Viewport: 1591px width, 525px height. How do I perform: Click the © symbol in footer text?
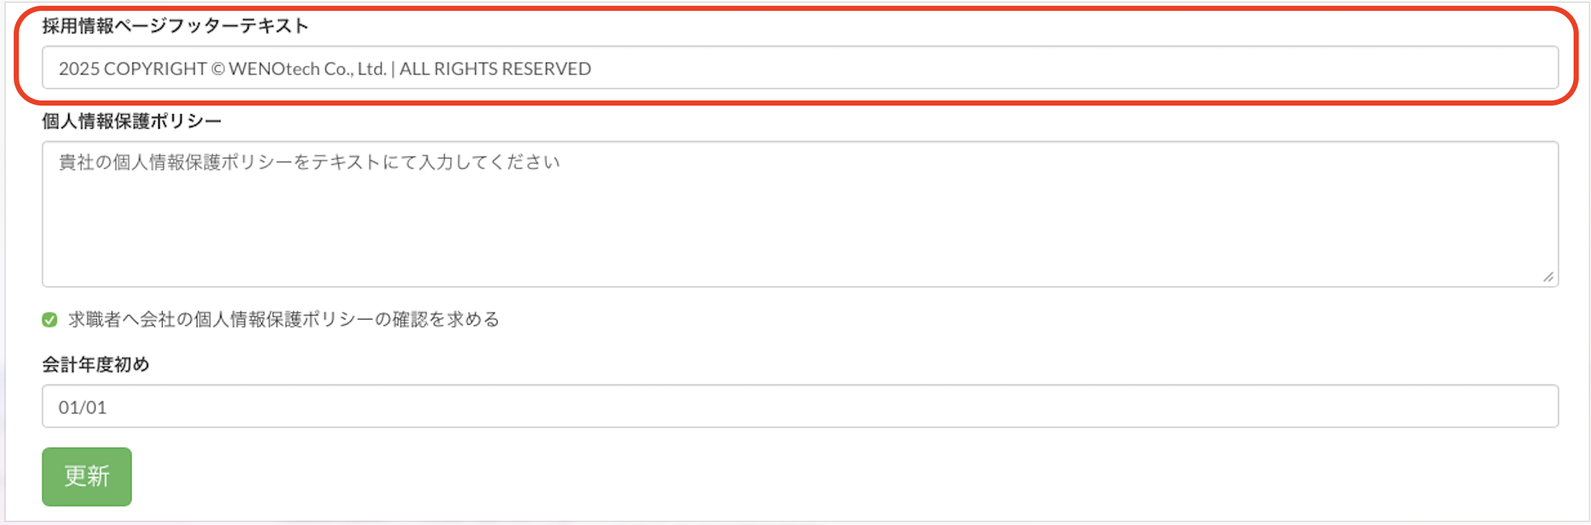point(218,69)
